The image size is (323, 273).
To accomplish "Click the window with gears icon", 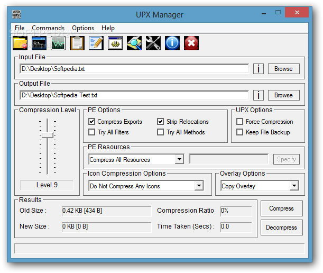I will pos(115,43).
